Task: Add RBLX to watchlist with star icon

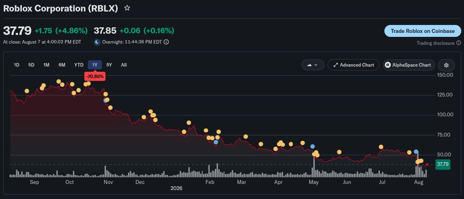Action: (x=127, y=8)
